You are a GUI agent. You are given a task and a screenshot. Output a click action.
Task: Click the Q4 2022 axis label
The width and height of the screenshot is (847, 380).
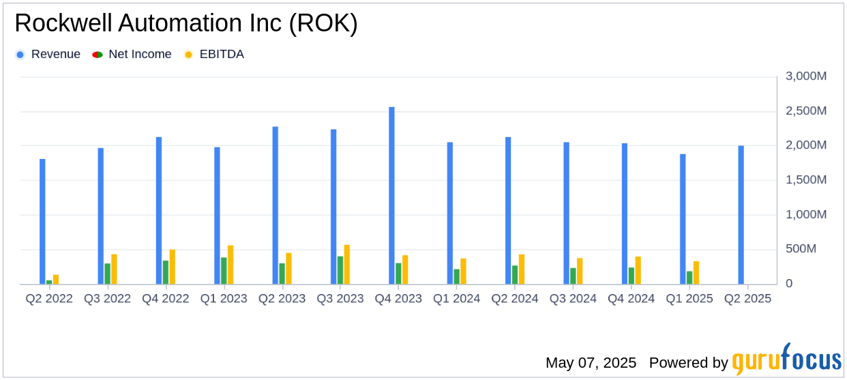(x=166, y=299)
